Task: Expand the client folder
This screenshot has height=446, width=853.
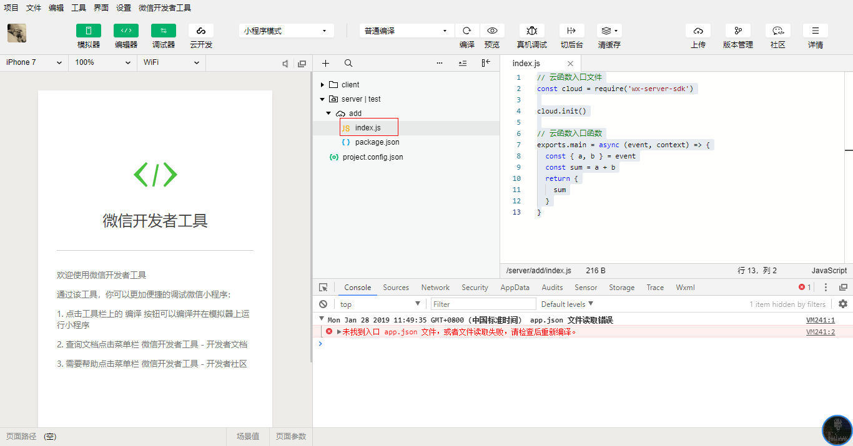Action: click(322, 85)
